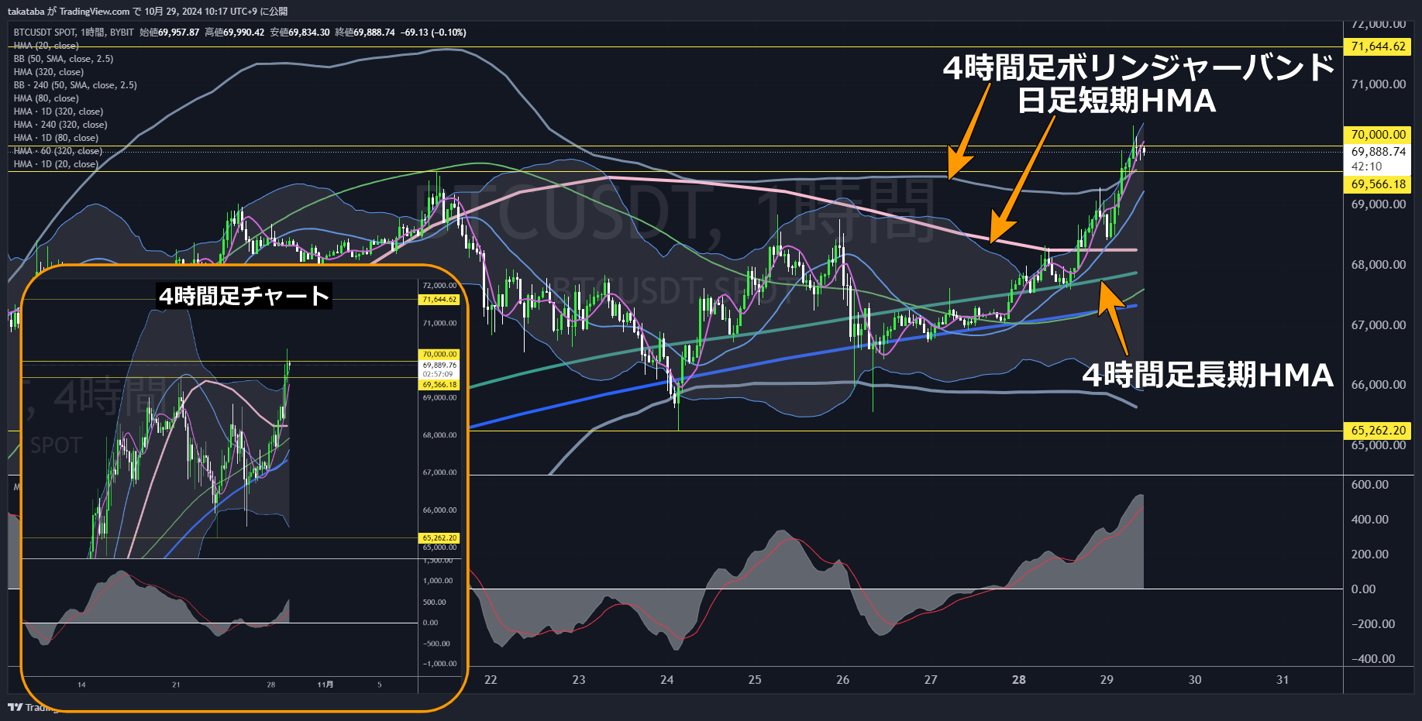The image size is (1422, 721).
Task: Click date 24 on the main time axis
Action: pyautogui.click(x=667, y=680)
